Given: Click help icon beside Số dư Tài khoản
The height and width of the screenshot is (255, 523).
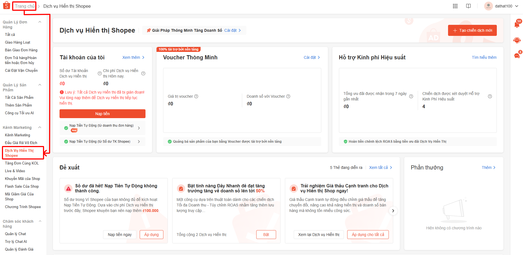Looking at the screenshot, I should [100, 73].
